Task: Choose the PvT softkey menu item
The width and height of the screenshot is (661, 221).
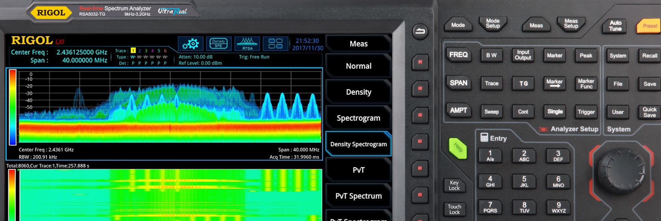Action: (359, 170)
